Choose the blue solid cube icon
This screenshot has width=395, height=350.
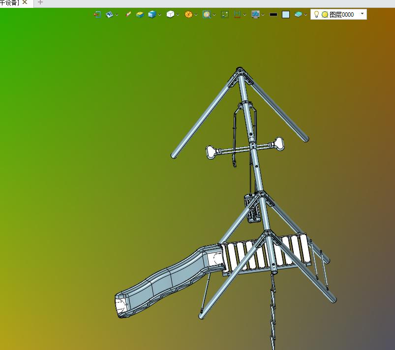[152, 14]
